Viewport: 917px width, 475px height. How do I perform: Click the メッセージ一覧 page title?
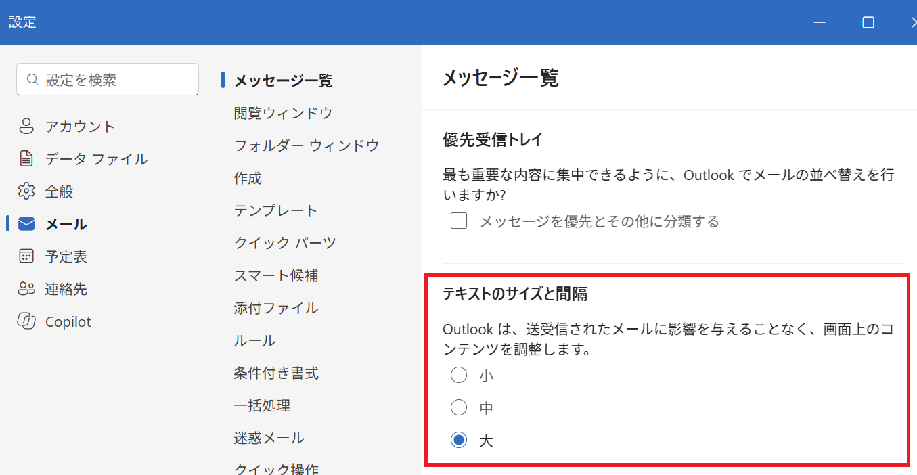500,78
